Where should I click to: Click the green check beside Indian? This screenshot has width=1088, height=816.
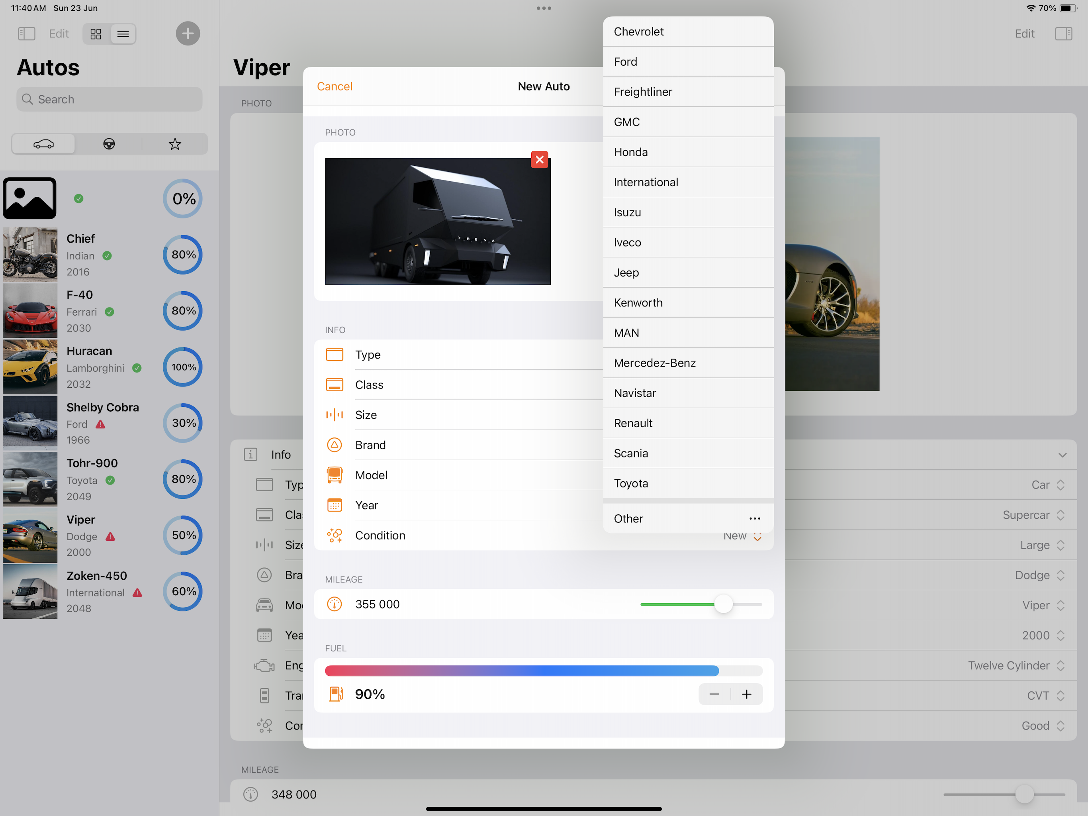coord(107,256)
